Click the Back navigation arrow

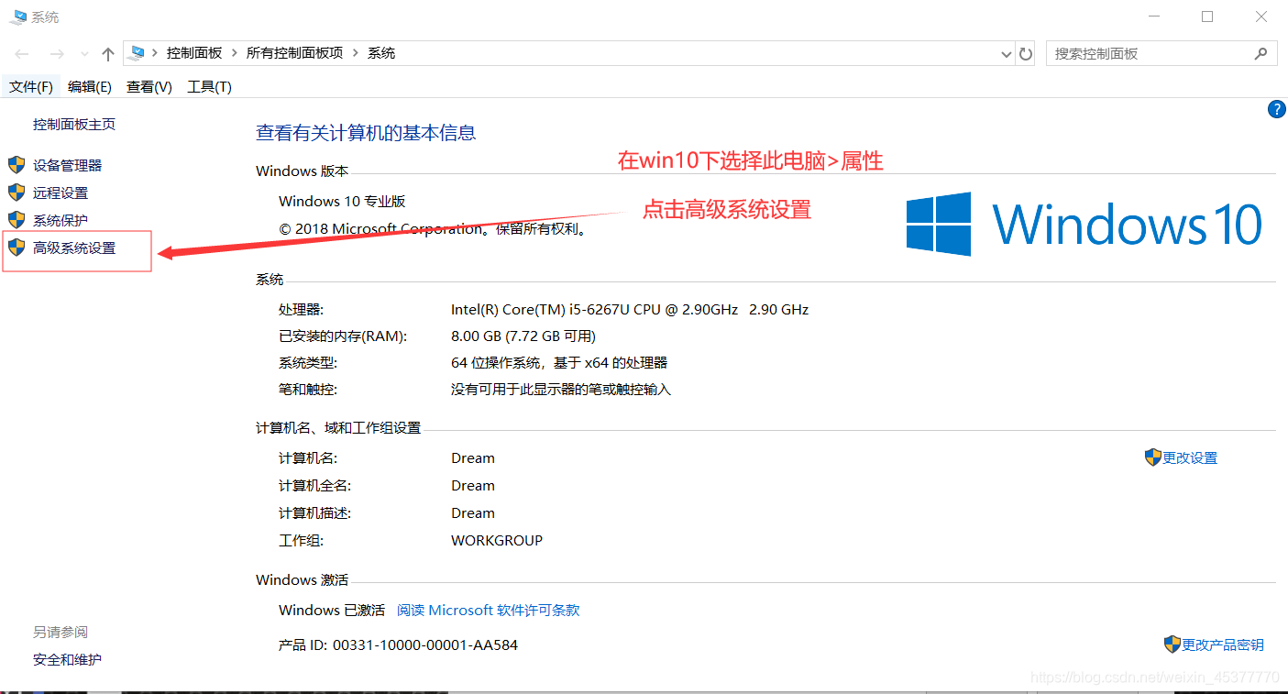[x=22, y=54]
